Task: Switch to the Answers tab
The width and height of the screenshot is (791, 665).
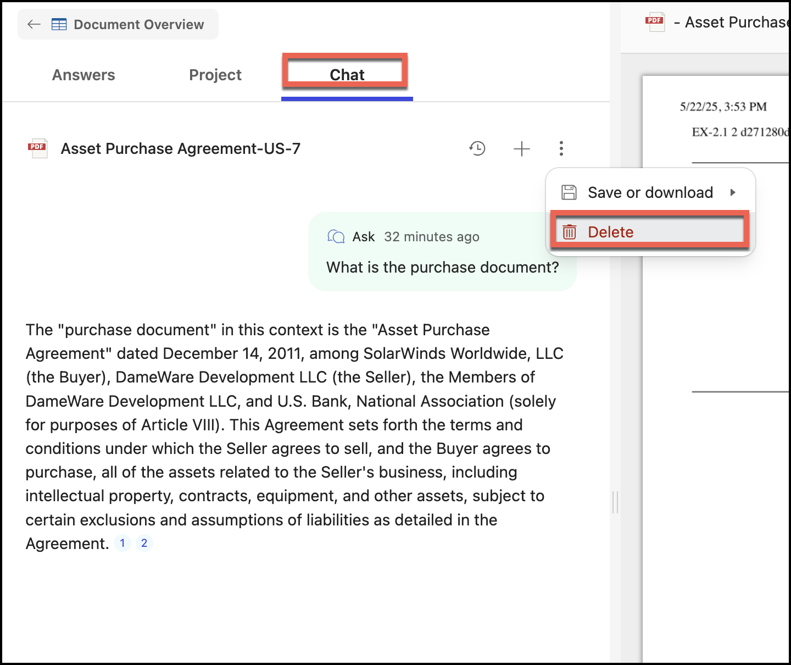Action: 83,75
